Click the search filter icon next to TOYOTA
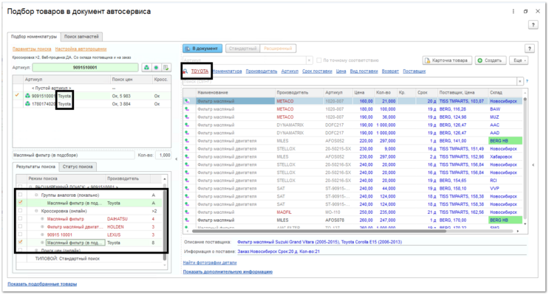 185,72
